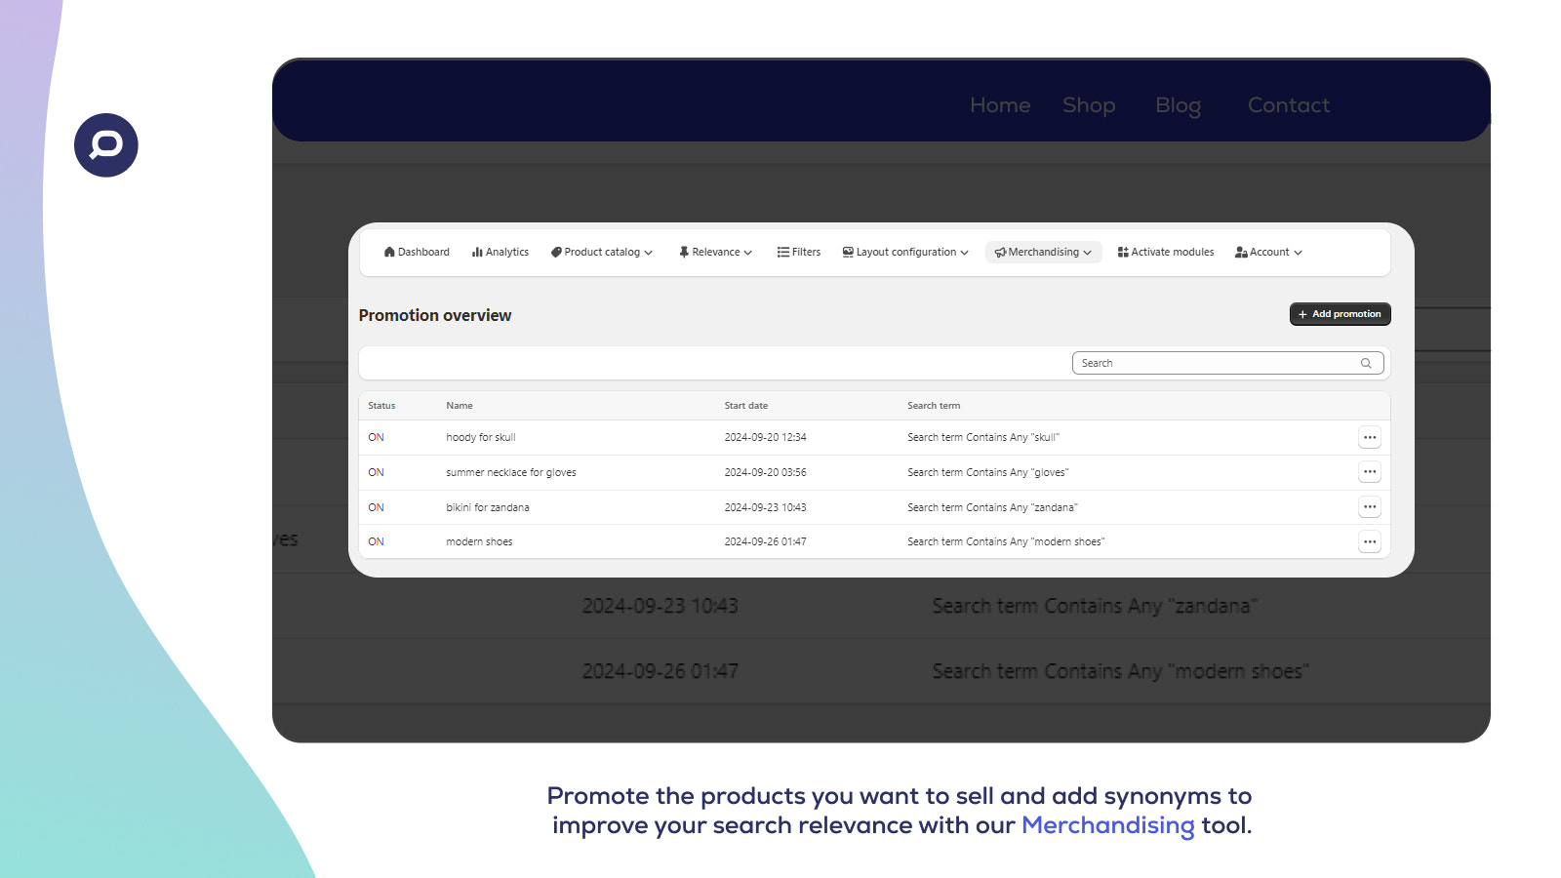This screenshot has height=878, width=1561.
Task: Click ON status of hoody for skull
Action: click(376, 437)
